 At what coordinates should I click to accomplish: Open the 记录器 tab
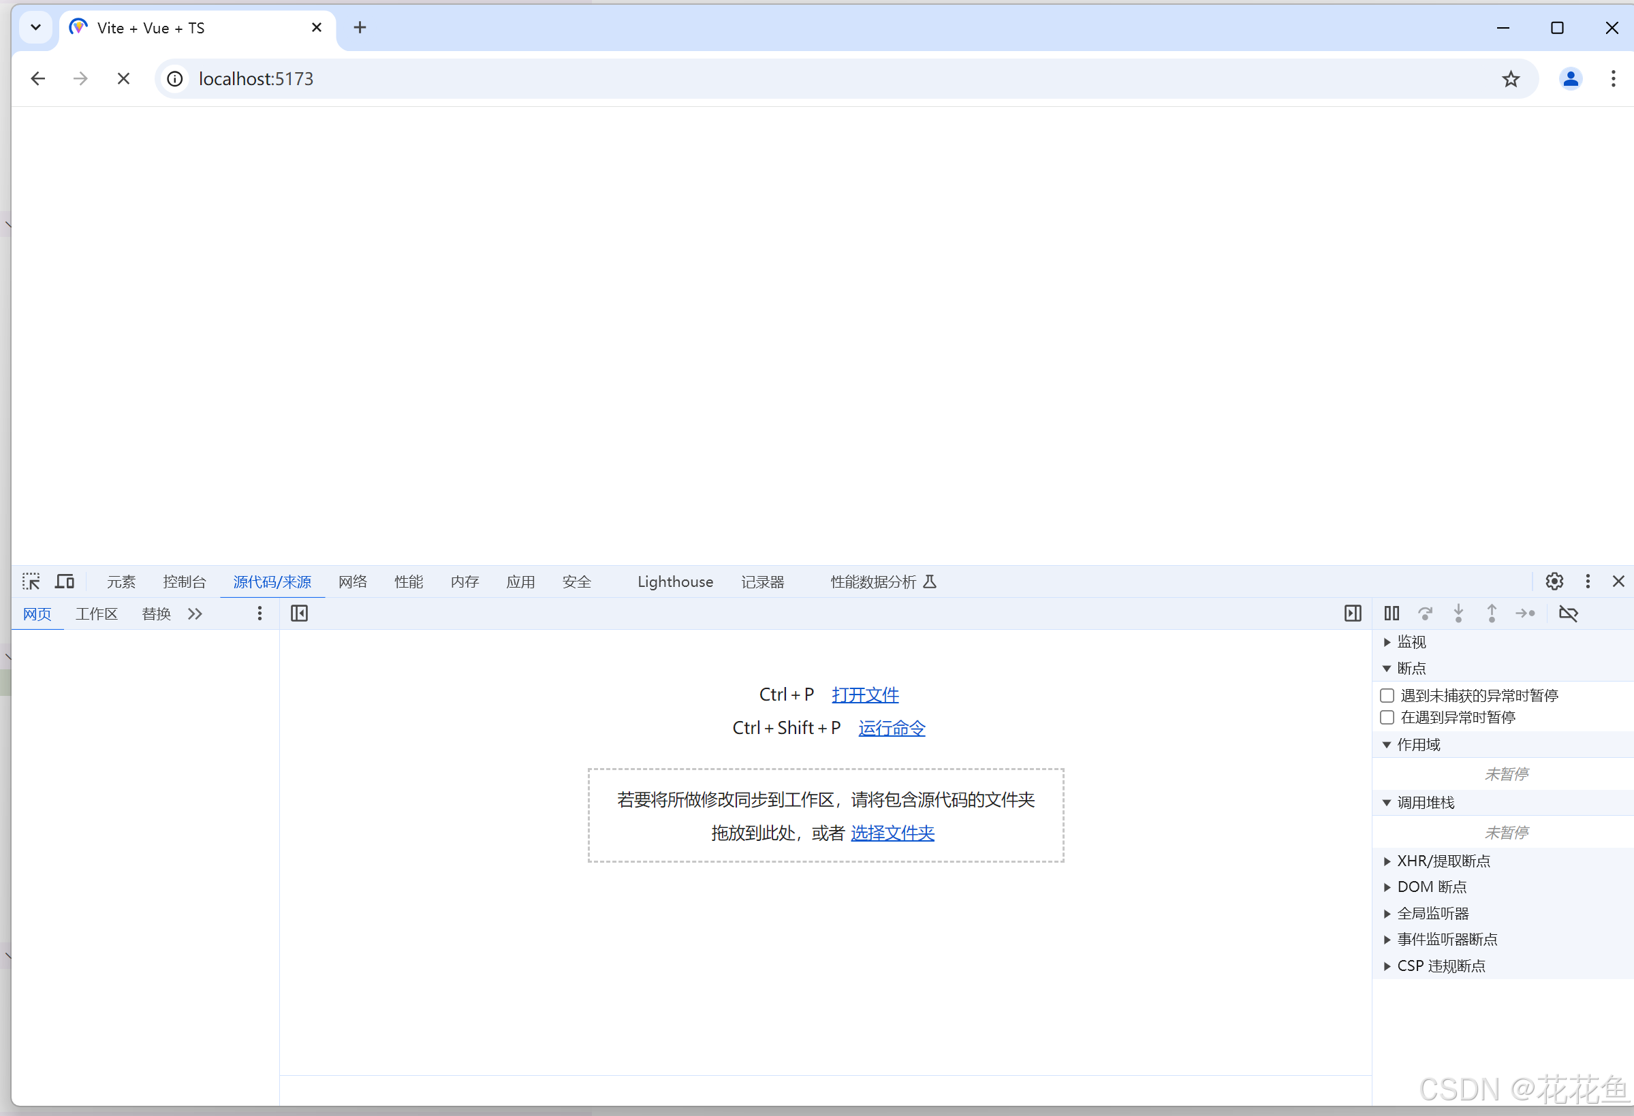pos(762,582)
